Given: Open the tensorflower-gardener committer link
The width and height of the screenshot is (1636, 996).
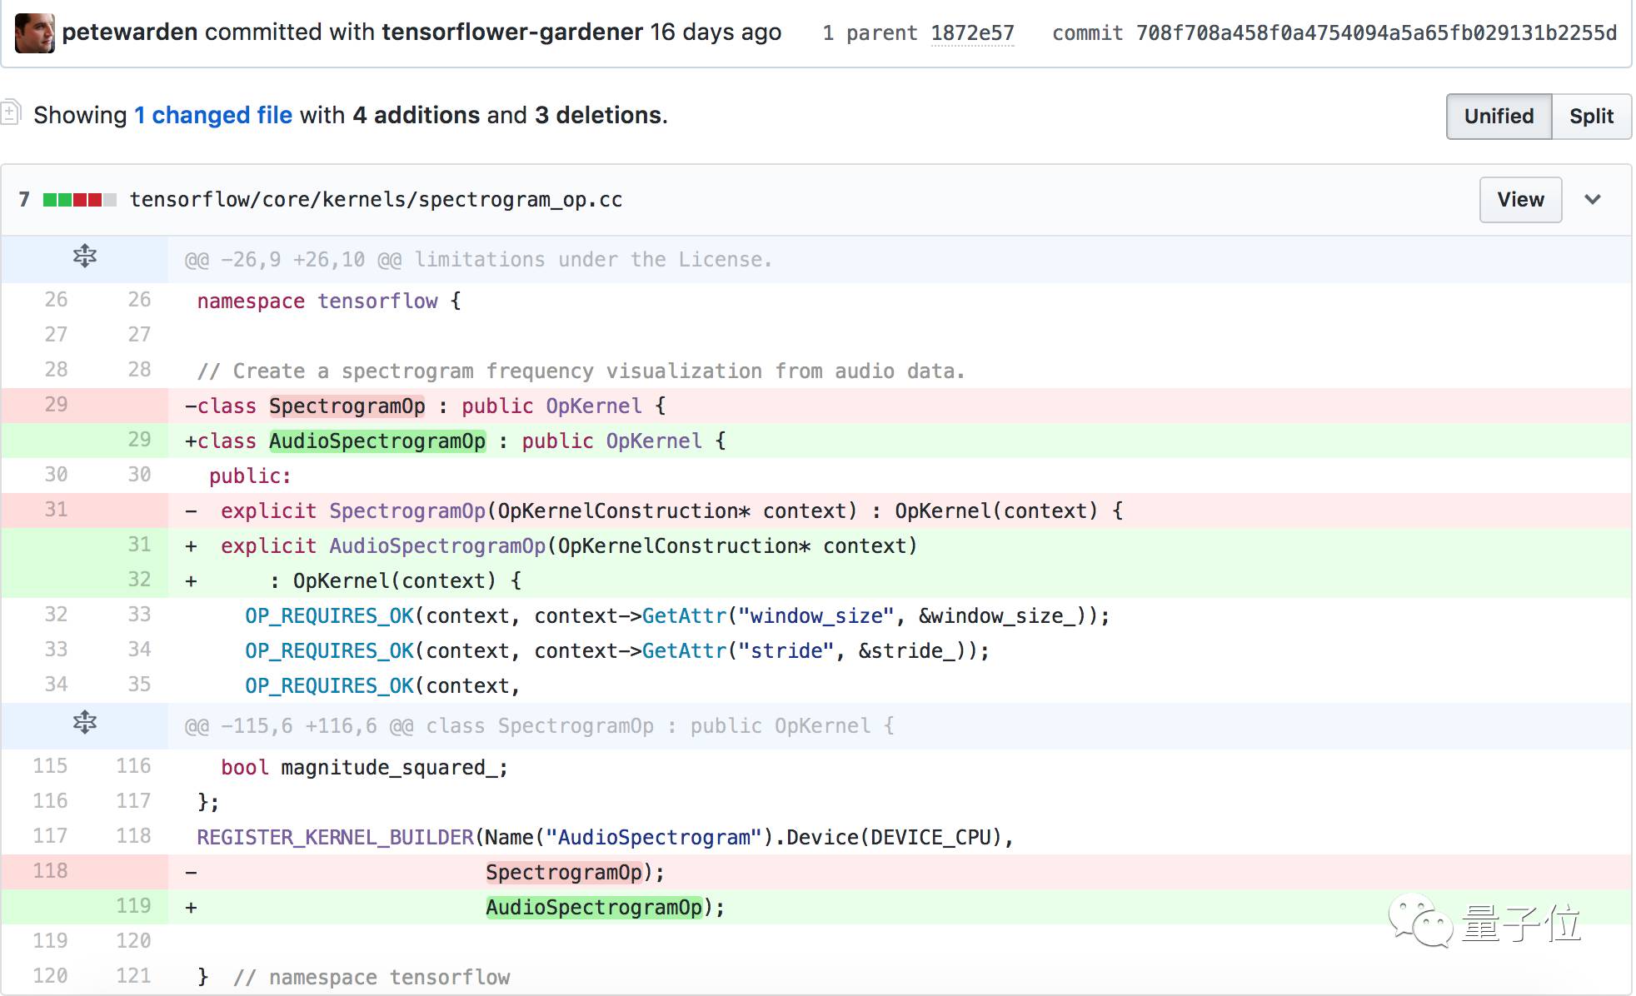Looking at the screenshot, I should tap(511, 32).
